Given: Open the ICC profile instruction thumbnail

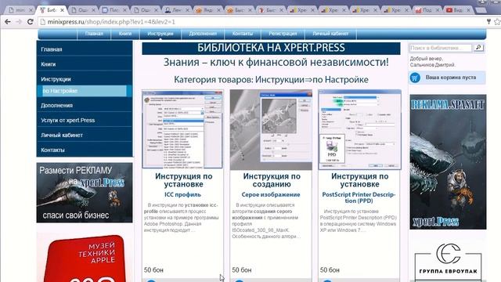Looking at the screenshot, I should click(182, 129).
